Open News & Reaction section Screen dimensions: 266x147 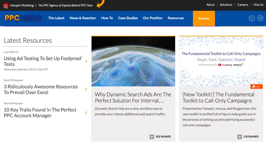click(83, 18)
